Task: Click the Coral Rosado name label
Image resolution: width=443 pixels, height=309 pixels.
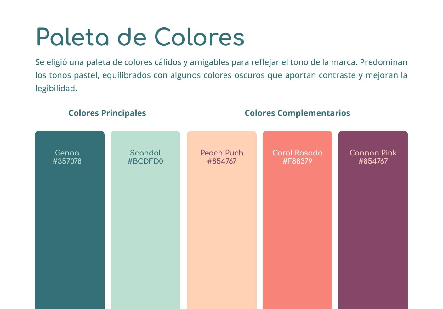Action: [298, 153]
